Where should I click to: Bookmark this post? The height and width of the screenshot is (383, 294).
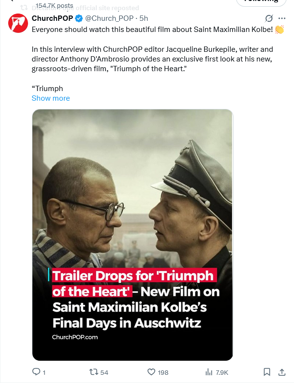click(267, 372)
